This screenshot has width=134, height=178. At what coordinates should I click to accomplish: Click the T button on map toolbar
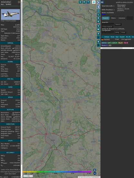(x=88, y=2)
